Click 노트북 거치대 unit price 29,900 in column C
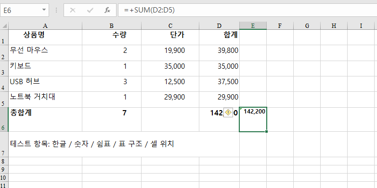Screen dimensions: 377x188 170,100
